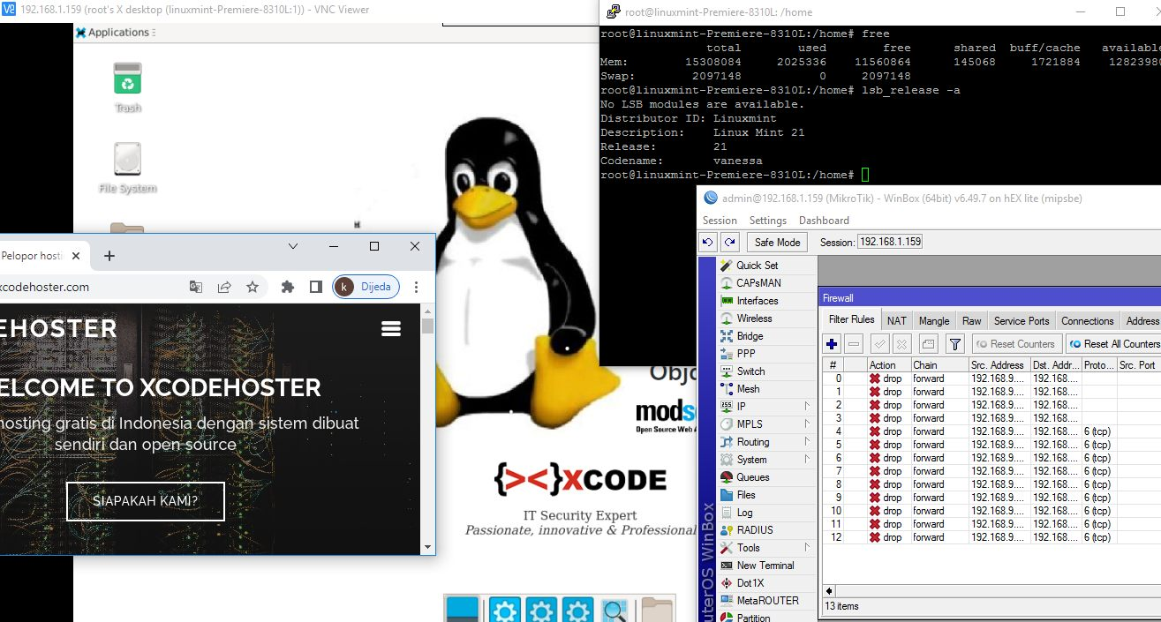Open the firewall filter funnel icon
Image resolution: width=1161 pixels, height=622 pixels.
pos(954,344)
